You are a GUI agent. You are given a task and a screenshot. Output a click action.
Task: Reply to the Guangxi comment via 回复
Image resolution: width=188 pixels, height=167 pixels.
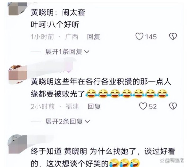point(94,37)
